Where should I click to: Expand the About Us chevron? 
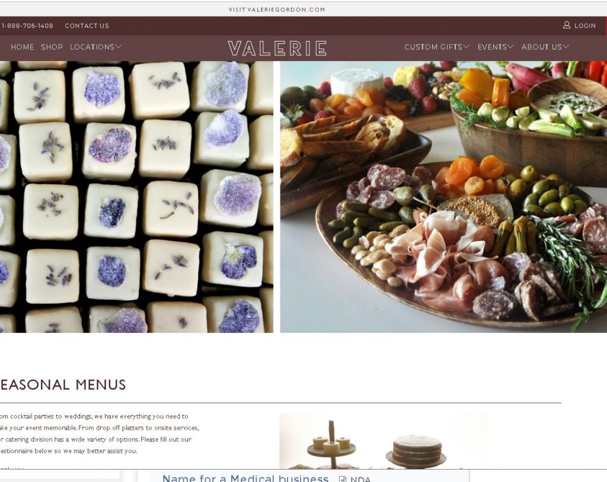566,46
